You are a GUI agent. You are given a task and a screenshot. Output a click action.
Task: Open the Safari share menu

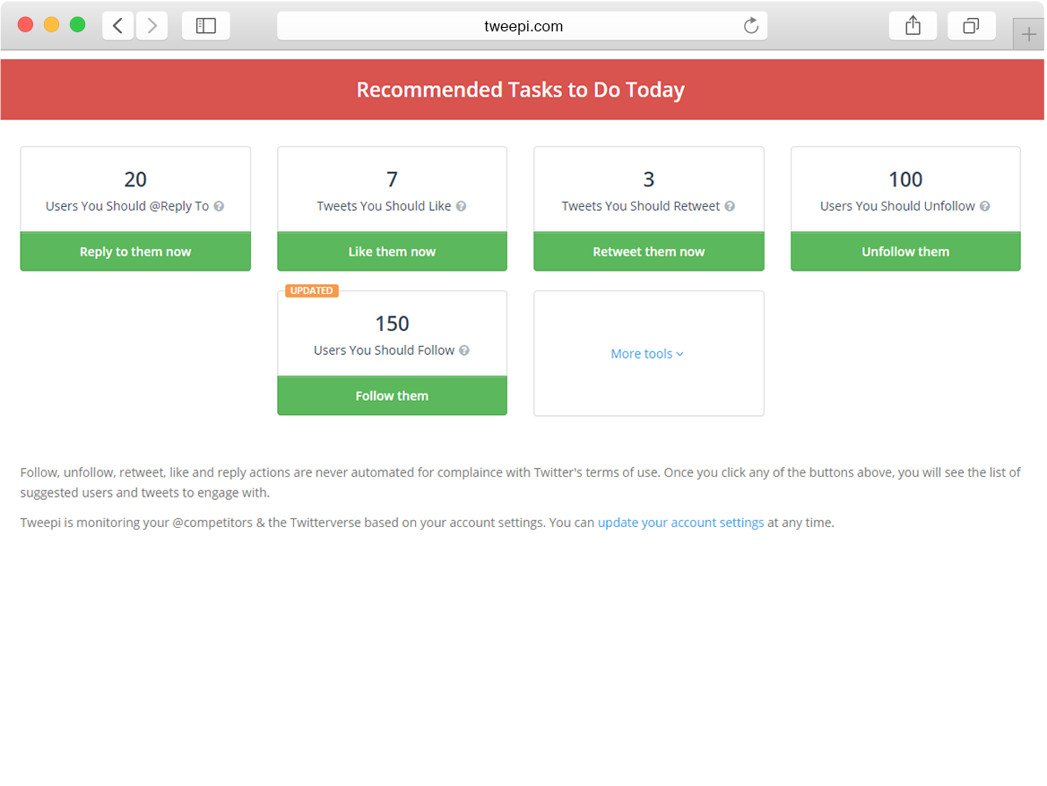point(913,26)
